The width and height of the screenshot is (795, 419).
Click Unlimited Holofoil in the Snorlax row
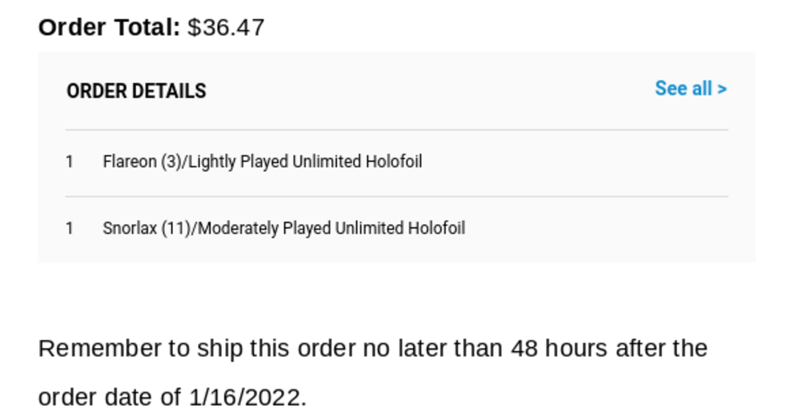(400, 228)
